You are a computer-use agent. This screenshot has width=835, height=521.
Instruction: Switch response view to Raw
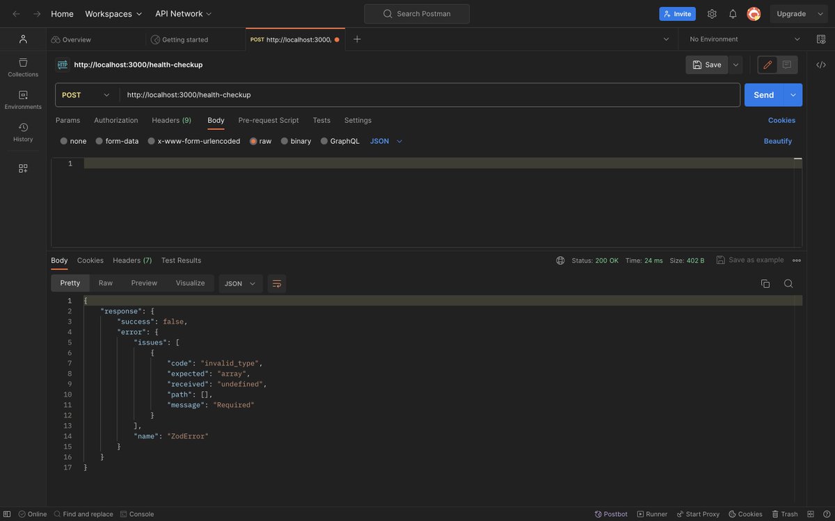(x=106, y=283)
